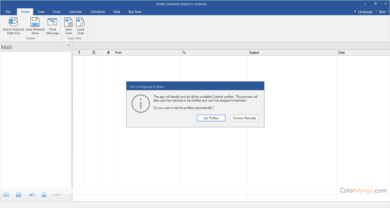
Task: Restore down the application window
Action: (x=375, y=4)
